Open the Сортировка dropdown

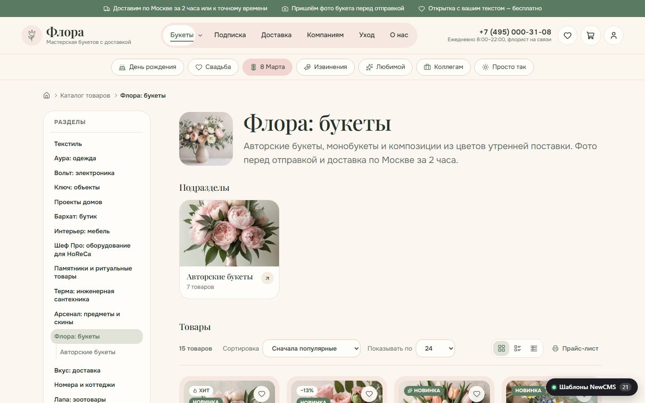coord(311,348)
